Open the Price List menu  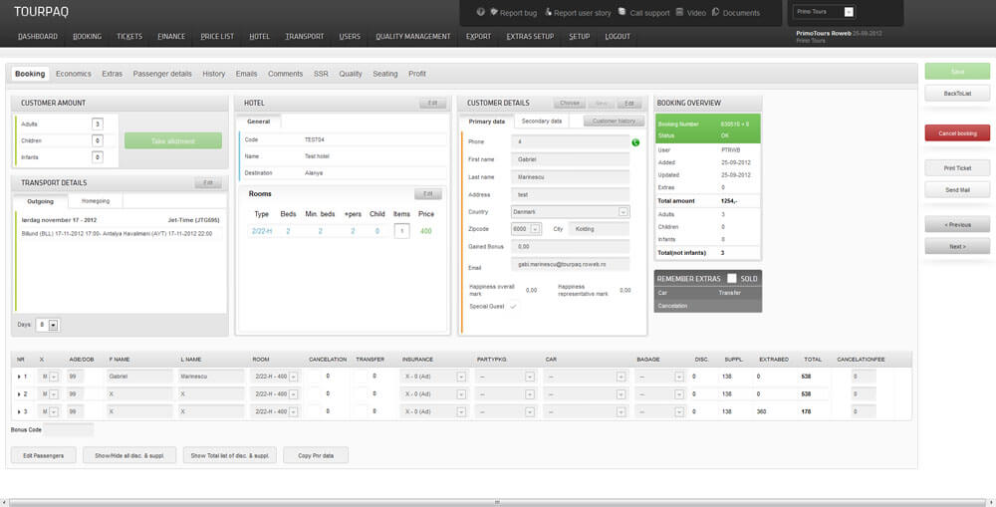[x=217, y=36]
